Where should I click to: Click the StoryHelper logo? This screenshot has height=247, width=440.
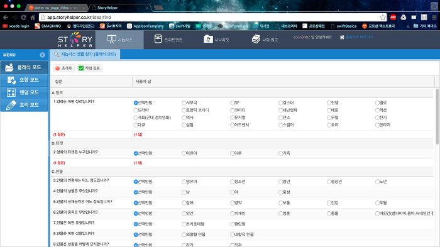coord(75,40)
